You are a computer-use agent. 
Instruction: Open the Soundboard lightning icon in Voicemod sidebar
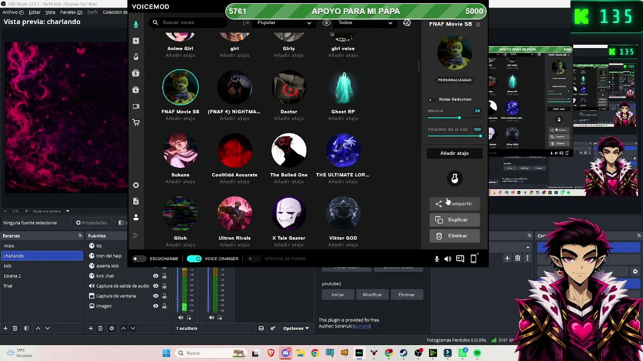pyautogui.click(x=136, y=41)
